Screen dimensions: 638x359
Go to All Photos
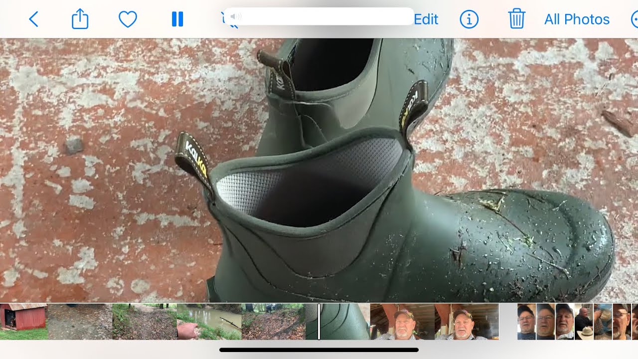point(577,19)
